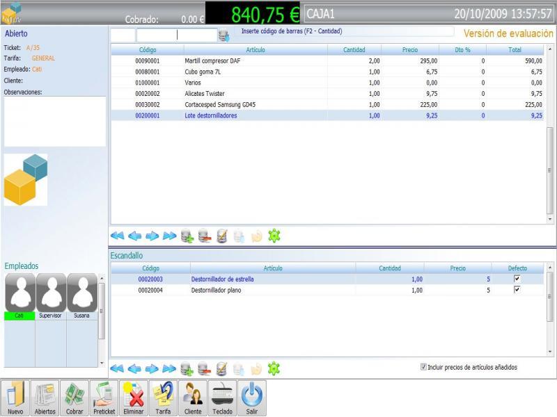Image resolution: width=557 pixels, height=417 pixels.
Task: Click Escandallo code 00020004 cell
Action: (150, 290)
